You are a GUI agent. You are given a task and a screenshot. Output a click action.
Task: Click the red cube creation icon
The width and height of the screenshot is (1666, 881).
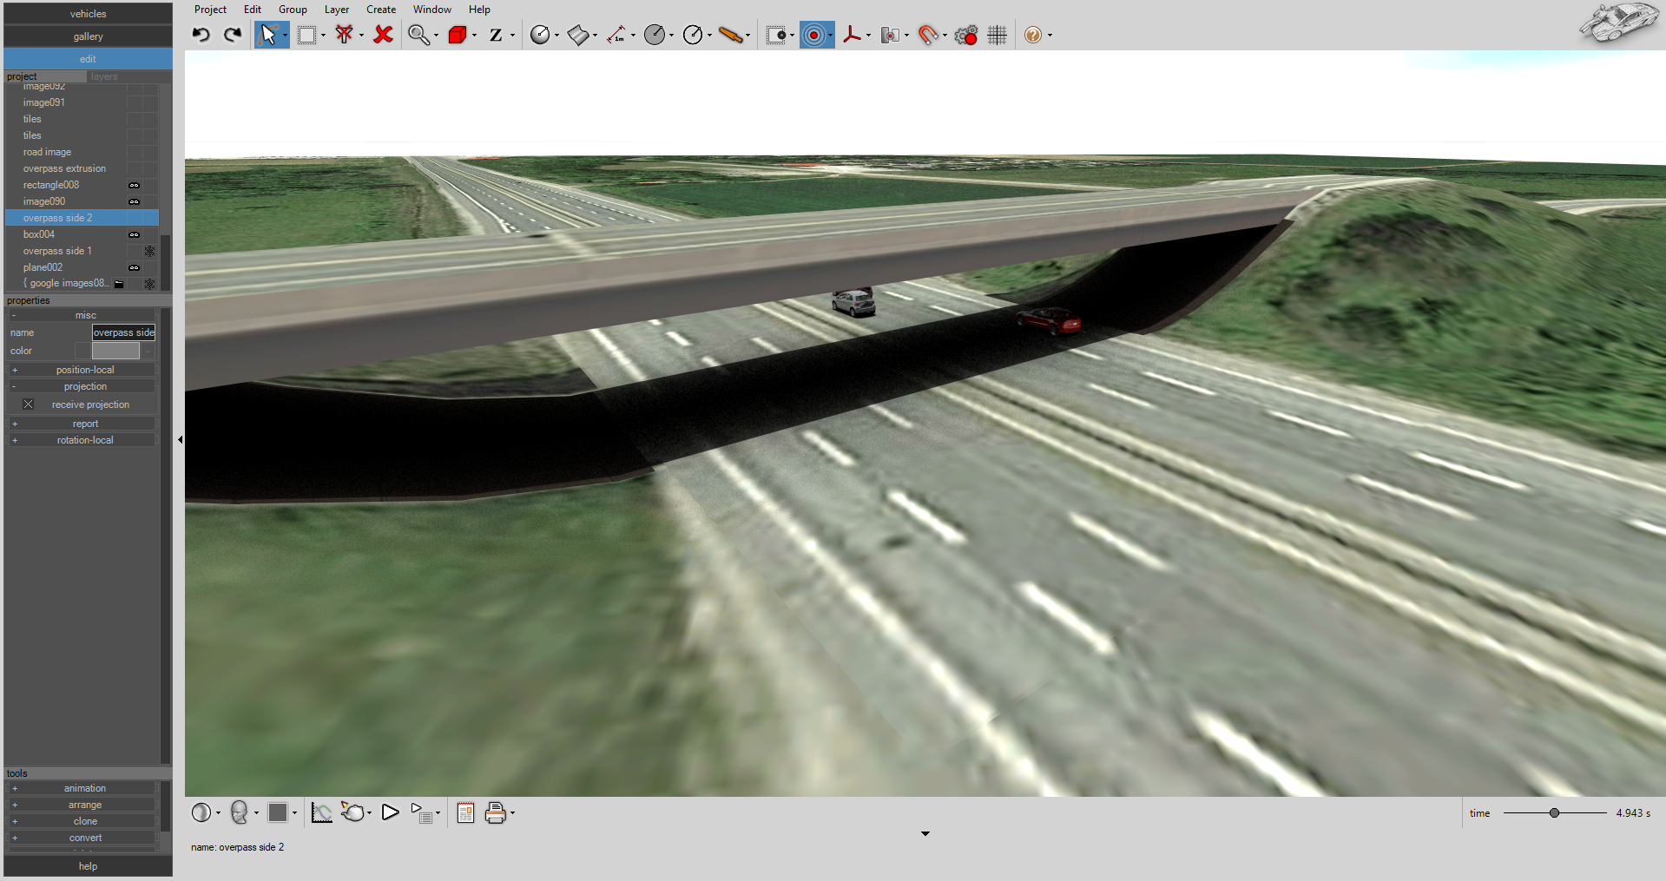click(458, 35)
